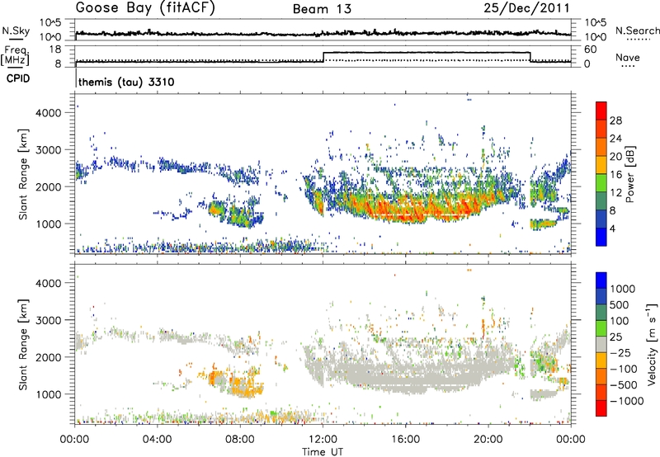This screenshot has height=457, width=660.
Task: Click the red top segment of power color bar
Action: pyautogui.click(x=601, y=111)
